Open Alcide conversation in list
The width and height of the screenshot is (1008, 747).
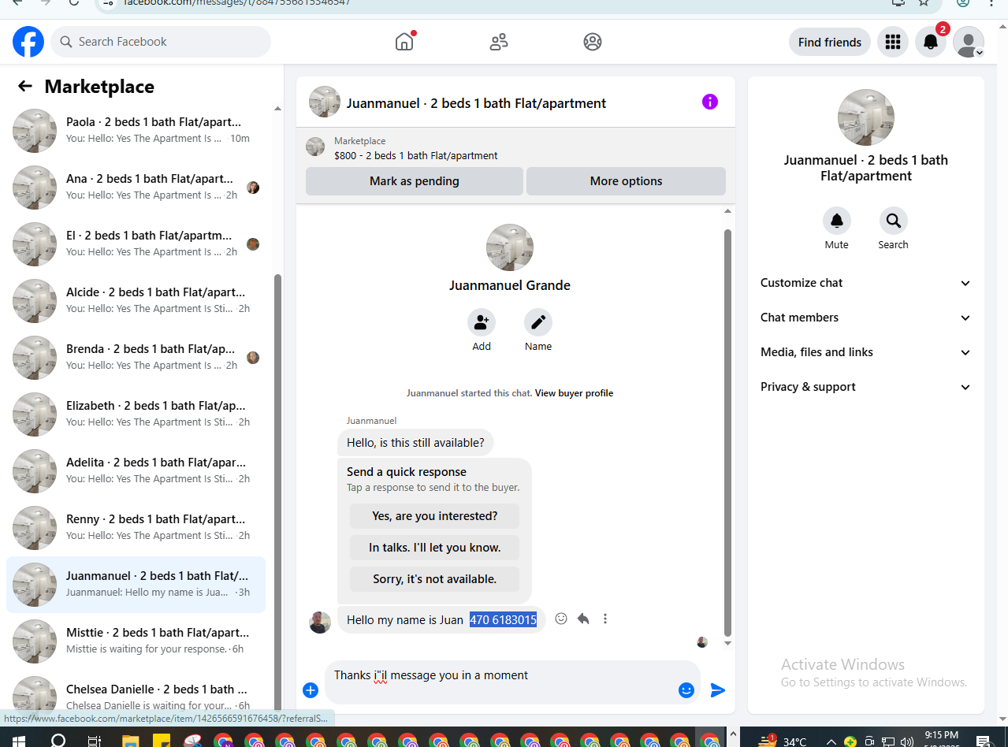point(136,301)
